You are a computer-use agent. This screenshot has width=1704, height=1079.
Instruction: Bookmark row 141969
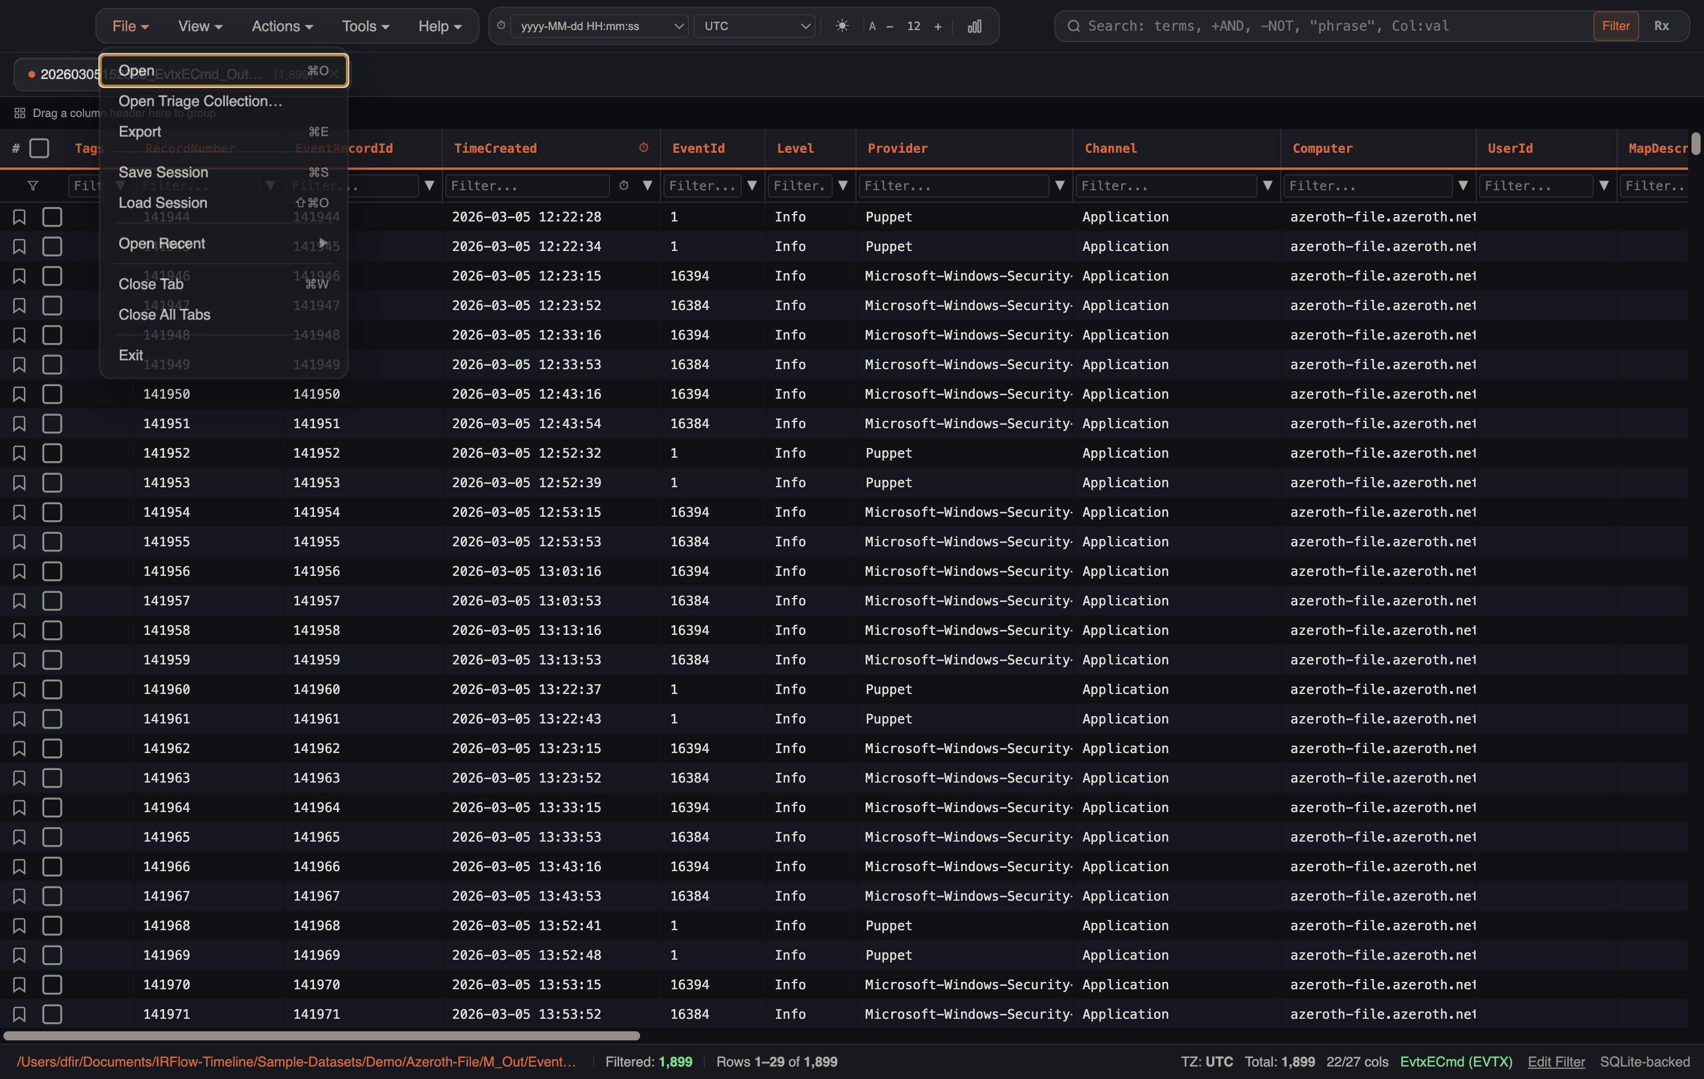click(x=19, y=955)
